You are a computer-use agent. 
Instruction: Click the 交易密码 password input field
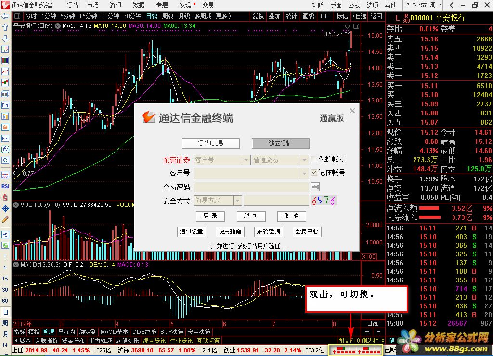[x=251, y=187]
